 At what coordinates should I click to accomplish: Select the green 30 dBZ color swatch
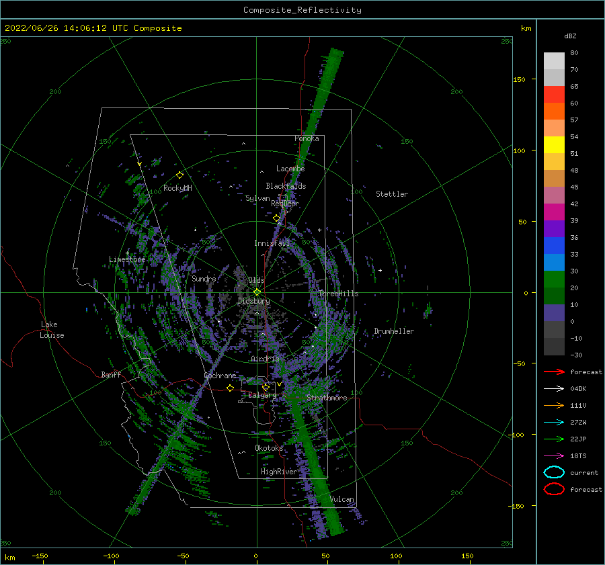tap(554, 279)
